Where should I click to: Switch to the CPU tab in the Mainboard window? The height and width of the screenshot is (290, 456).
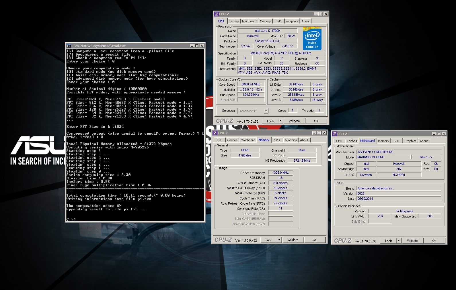[339, 141]
